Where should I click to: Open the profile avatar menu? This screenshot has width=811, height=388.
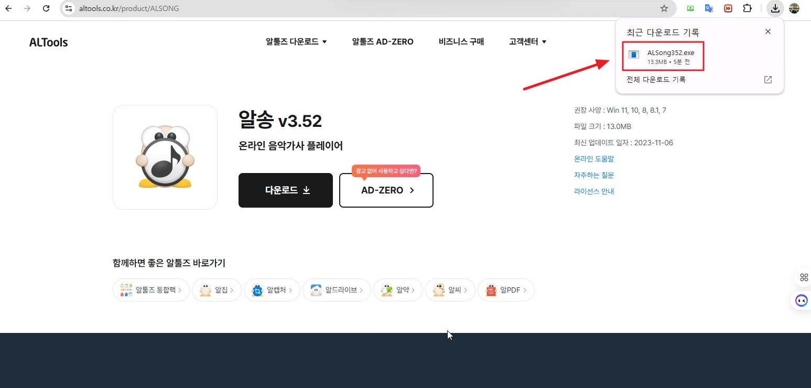[794, 8]
